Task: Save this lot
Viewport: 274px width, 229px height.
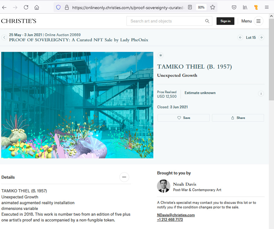Action: click(184, 118)
